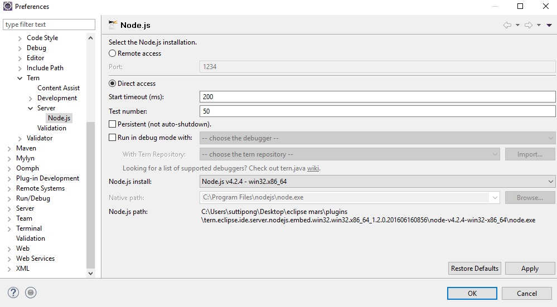Select Content Assist in the tree
Image resolution: width=557 pixels, height=307 pixels.
[x=59, y=87]
